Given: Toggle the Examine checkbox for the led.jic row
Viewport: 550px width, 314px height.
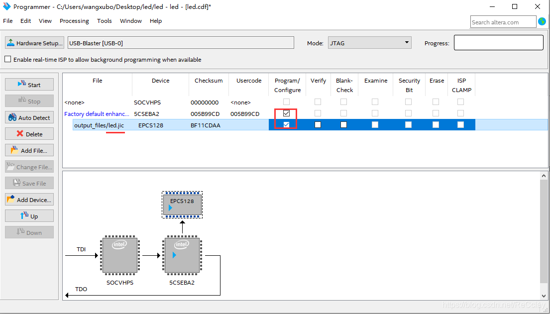Looking at the screenshot, I should [375, 124].
